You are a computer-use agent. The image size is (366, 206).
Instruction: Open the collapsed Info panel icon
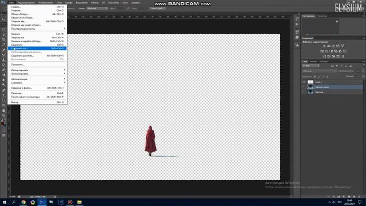point(297,37)
